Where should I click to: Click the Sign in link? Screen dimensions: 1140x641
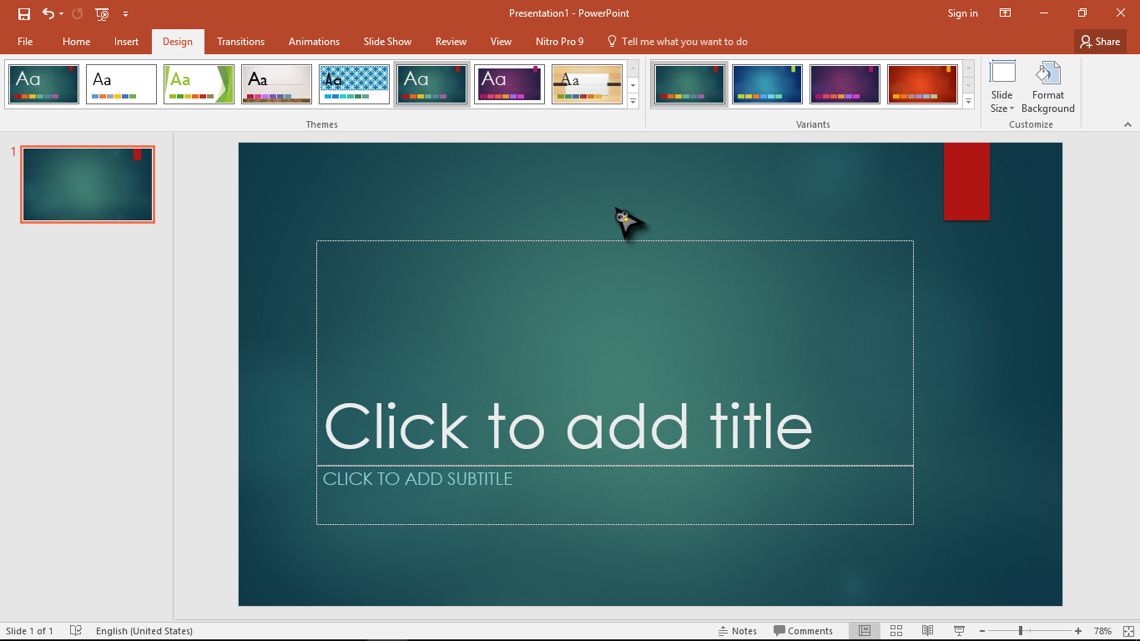click(961, 13)
